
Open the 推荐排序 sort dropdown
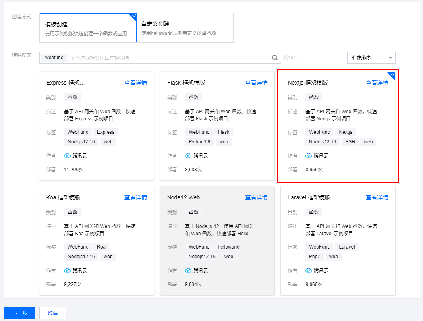[371, 58]
